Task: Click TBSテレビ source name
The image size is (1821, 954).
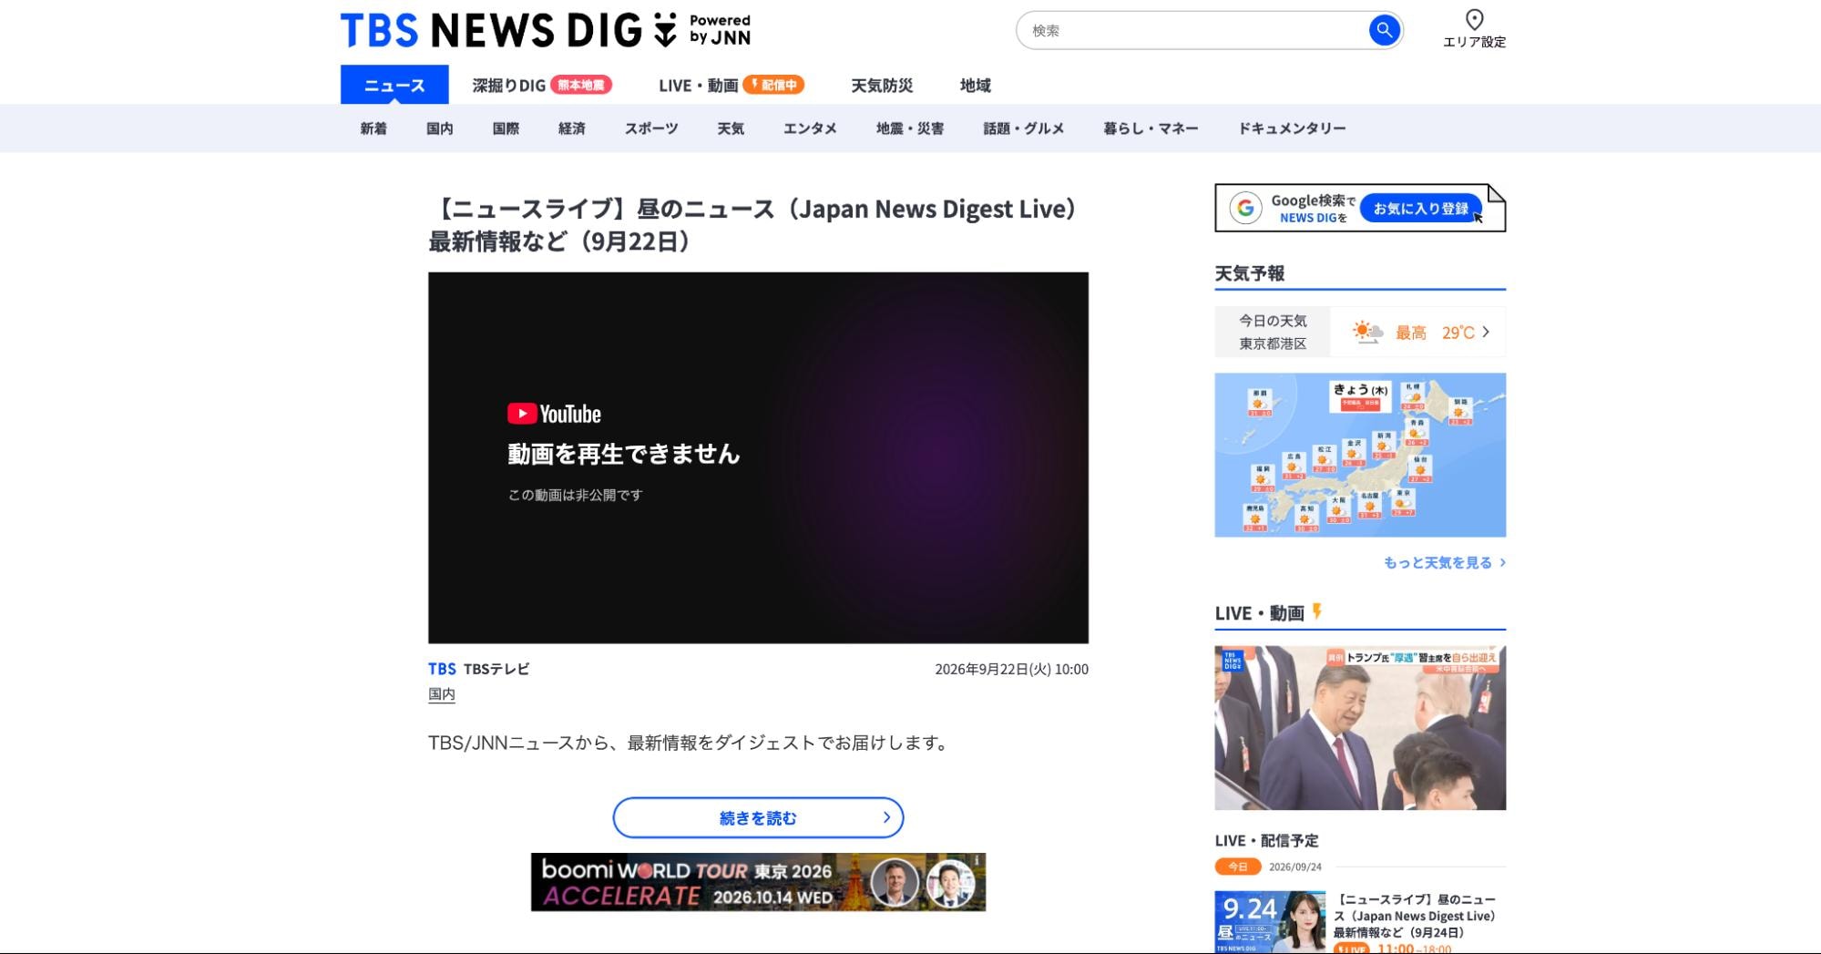Action: (x=496, y=669)
